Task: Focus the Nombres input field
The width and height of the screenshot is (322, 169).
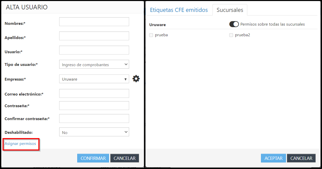Action: tap(94, 22)
